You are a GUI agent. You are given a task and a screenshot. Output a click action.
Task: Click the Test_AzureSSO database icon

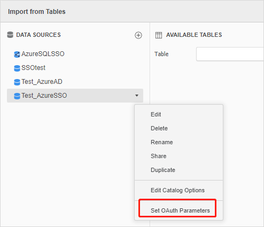point(17,96)
